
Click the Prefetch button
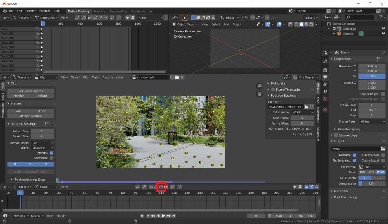(x=19, y=96)
